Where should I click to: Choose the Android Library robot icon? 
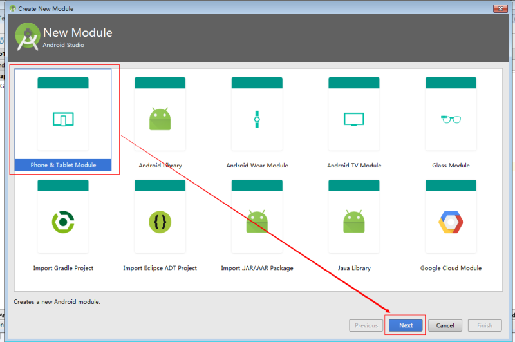click(x=160, y=119)
